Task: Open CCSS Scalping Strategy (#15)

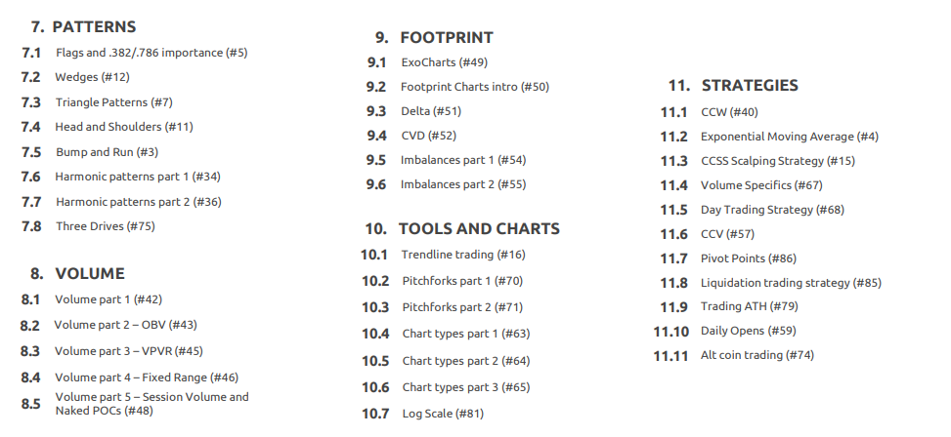Action: pos(778,161)
